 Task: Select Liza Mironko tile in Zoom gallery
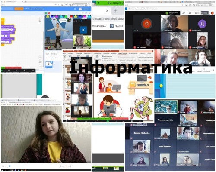[x=188, y=146]
